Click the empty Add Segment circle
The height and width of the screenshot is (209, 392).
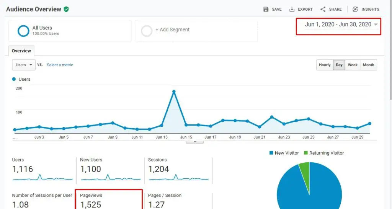(x=147, y=31)
